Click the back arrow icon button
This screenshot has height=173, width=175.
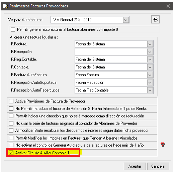155,19
